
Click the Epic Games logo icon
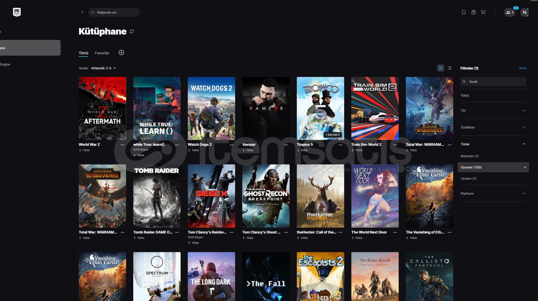[17, 12]
